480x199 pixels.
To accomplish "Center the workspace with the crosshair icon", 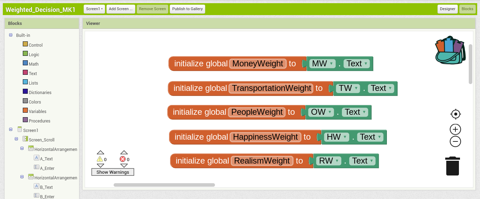I will (x=455, y=114).
